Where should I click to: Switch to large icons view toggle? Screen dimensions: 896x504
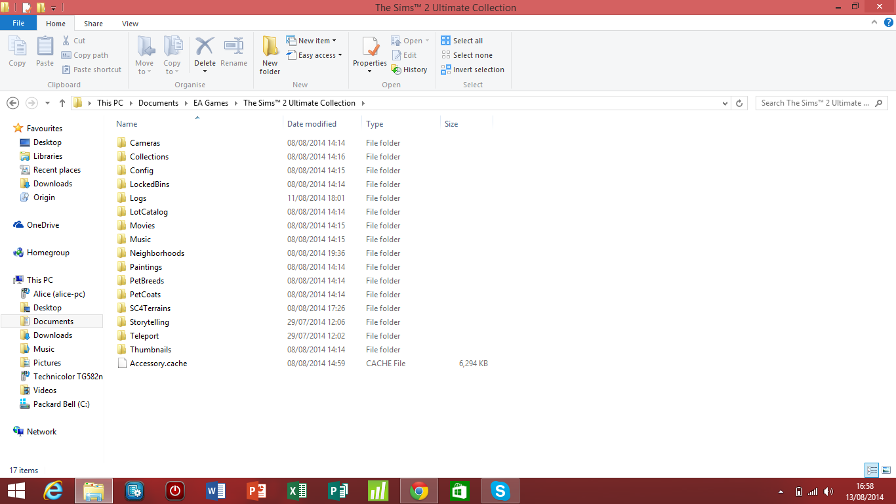886,470
